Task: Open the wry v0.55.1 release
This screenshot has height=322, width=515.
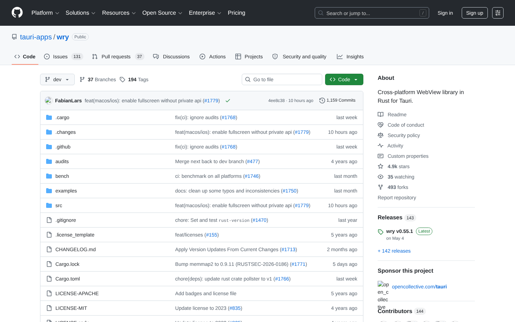Action: coord(399,231)
